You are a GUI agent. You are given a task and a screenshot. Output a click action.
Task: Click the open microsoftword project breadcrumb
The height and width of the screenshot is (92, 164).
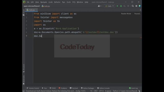[32, 6]
